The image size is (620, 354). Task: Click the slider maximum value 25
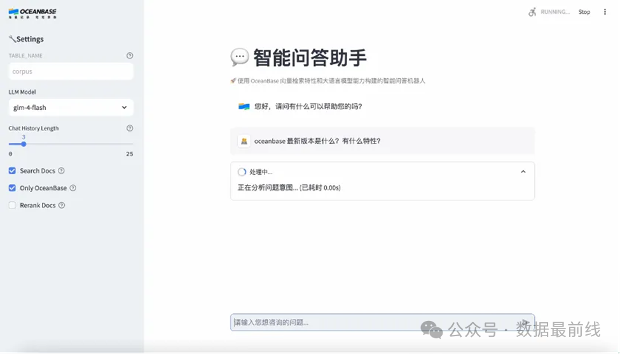(130, 154)
